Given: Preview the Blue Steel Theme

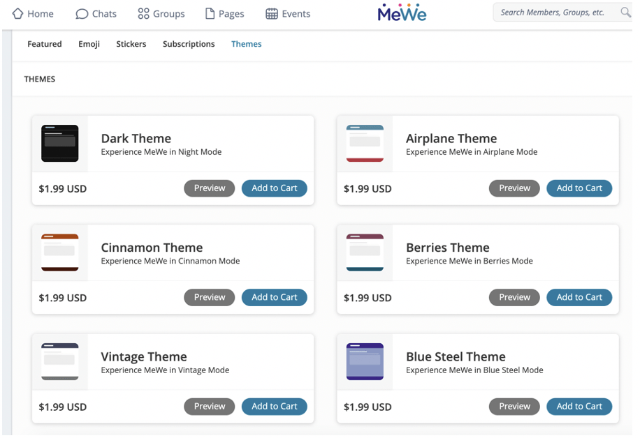Looking at the screenshot, I should 514,407.
